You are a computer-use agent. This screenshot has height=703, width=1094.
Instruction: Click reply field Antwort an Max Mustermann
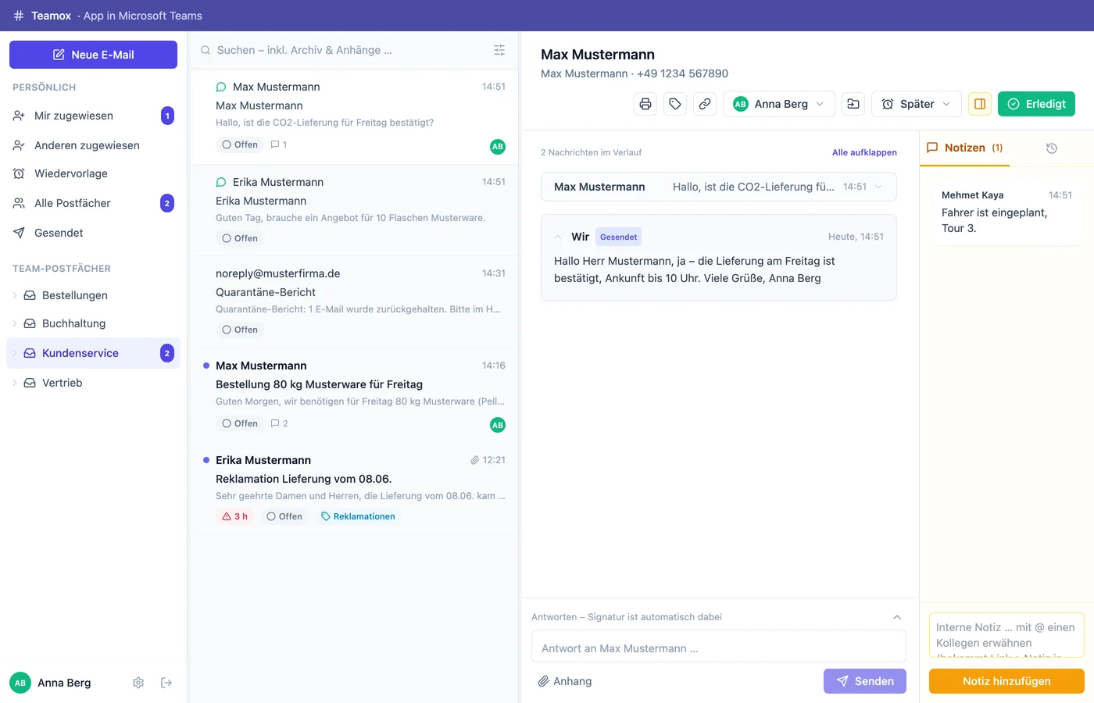coord(719,647)
